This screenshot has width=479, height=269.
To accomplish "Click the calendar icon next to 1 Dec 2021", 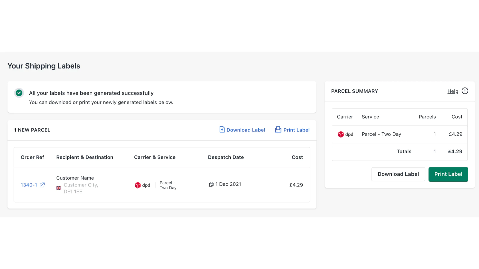I will tap(211, 184).
